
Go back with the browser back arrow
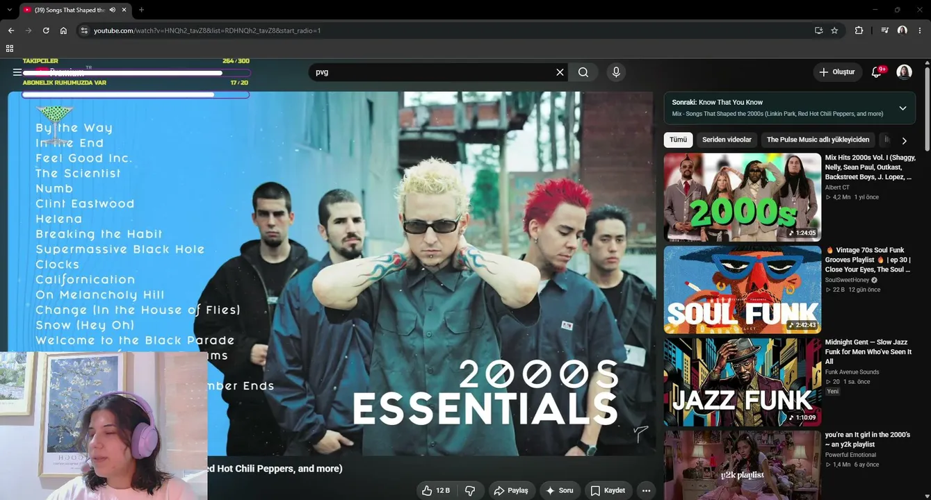click(11, 31)
